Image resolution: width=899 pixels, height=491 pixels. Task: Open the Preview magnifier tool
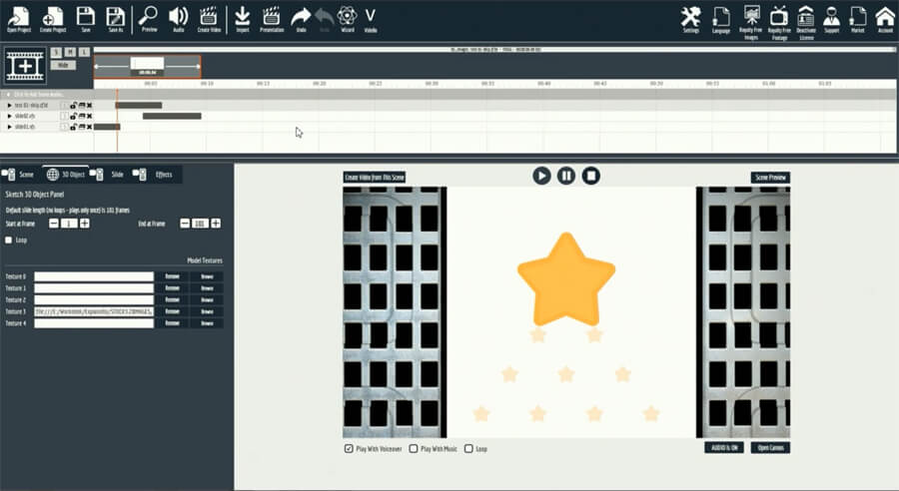click(x=149, y=20)
